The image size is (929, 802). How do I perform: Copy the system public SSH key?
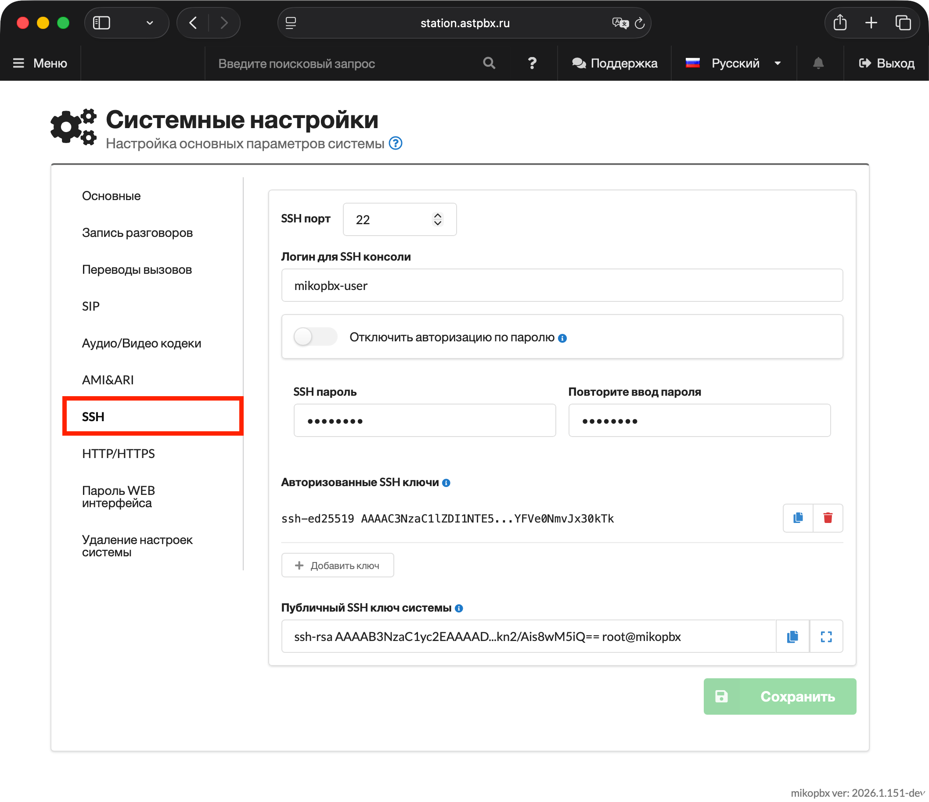(792, 637)
